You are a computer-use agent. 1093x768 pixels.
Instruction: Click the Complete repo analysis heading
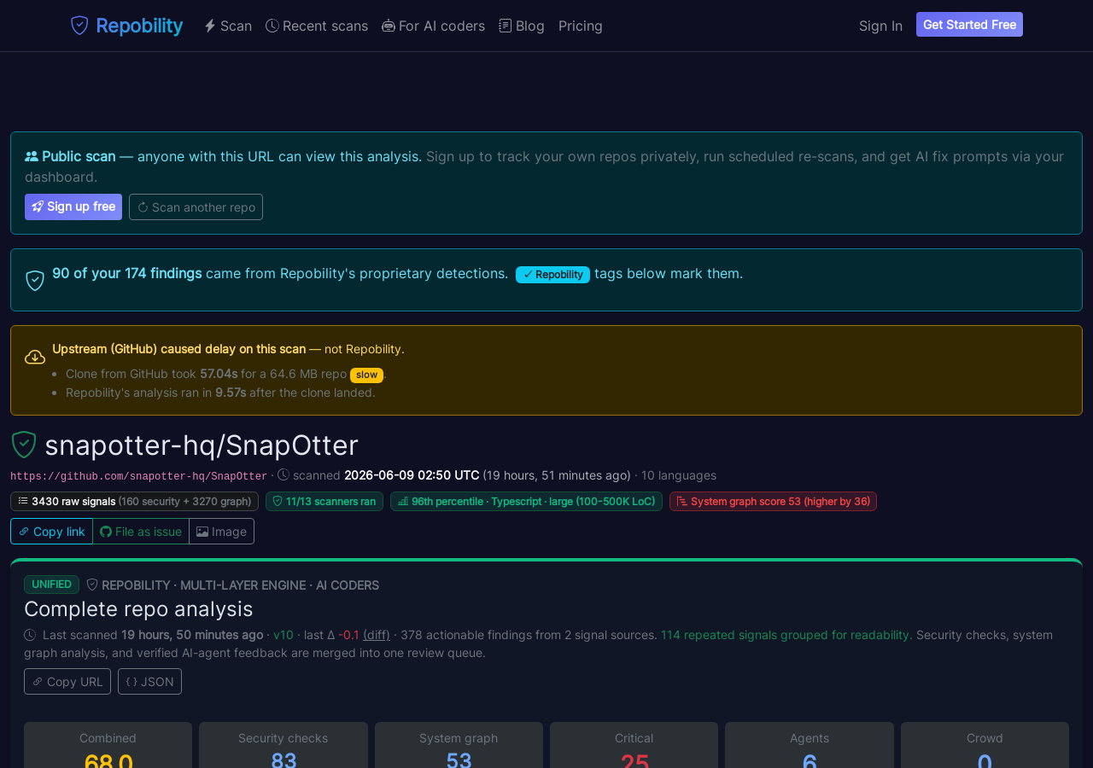pos(138,608)
